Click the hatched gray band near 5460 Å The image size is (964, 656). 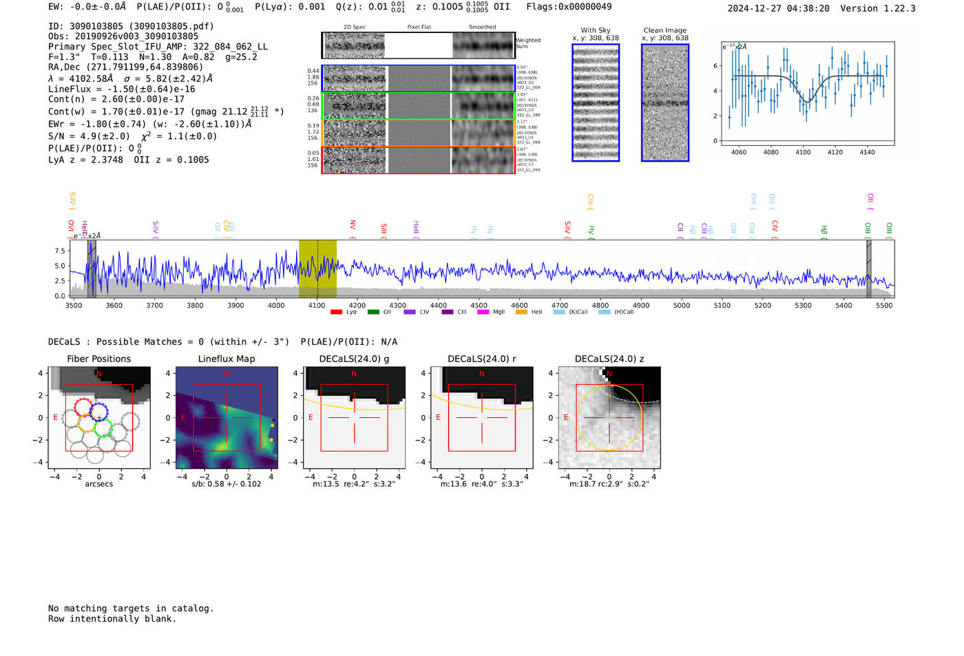[869, 268]
